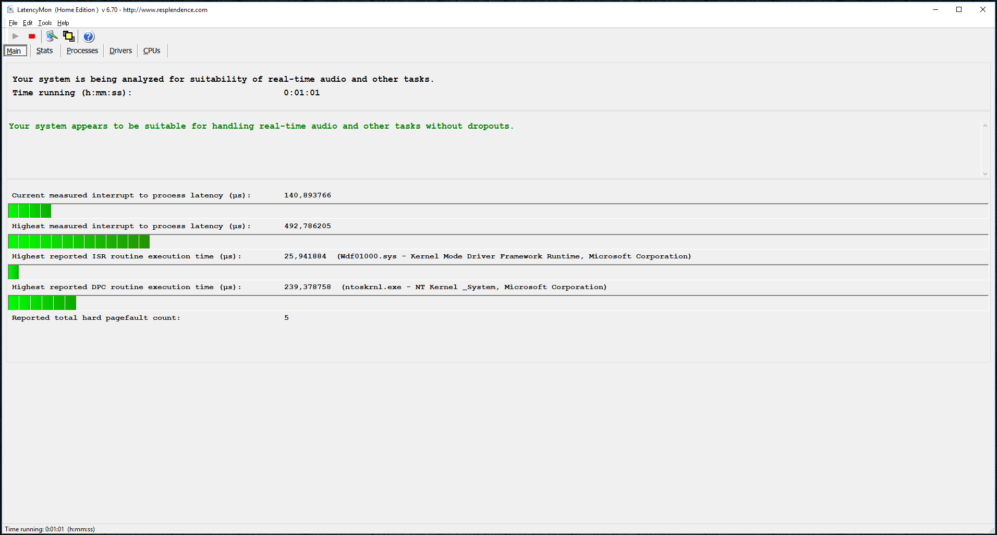Open the blue help question mark icon
The width and height of the screenshot is (997, 535).
89,36
